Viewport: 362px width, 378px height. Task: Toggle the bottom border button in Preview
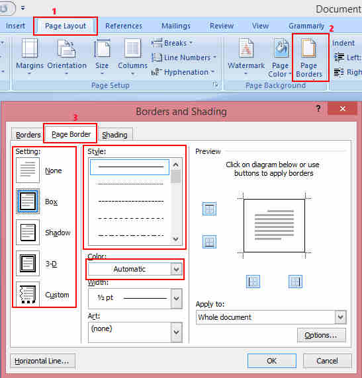click(x=209, y=242)
